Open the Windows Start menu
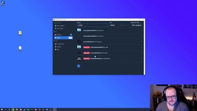Image resolution: width=197 pixels, height=111 pixels. (2, 109)
